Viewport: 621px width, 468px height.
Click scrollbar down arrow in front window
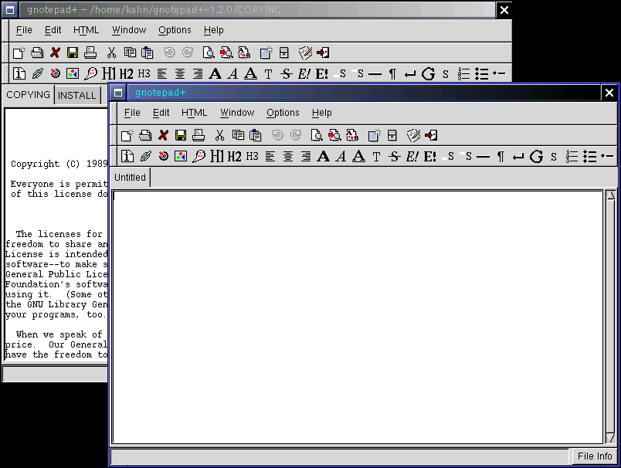(x=611, y=438)
